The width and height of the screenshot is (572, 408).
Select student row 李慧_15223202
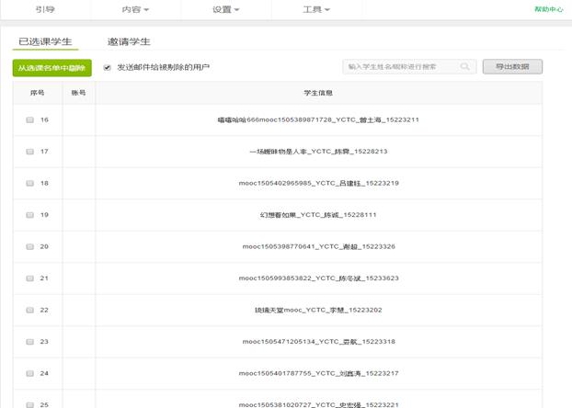click(x=318, y=311)
